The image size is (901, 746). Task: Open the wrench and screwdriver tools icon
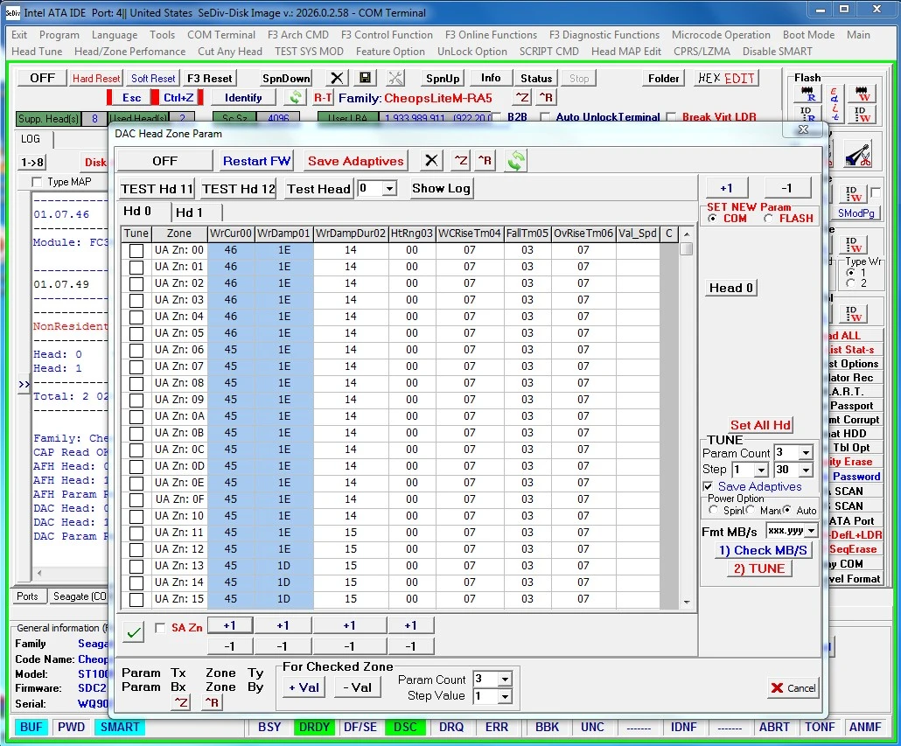[395, 78]
